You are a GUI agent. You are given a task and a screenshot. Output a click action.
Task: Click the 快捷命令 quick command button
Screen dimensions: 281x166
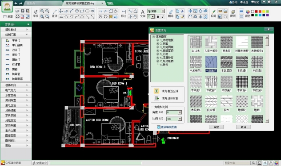(40, 163)
